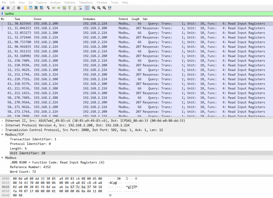Open the capture options gear icon
This screenshot has width=273, height=198.
tap(19, 8)
